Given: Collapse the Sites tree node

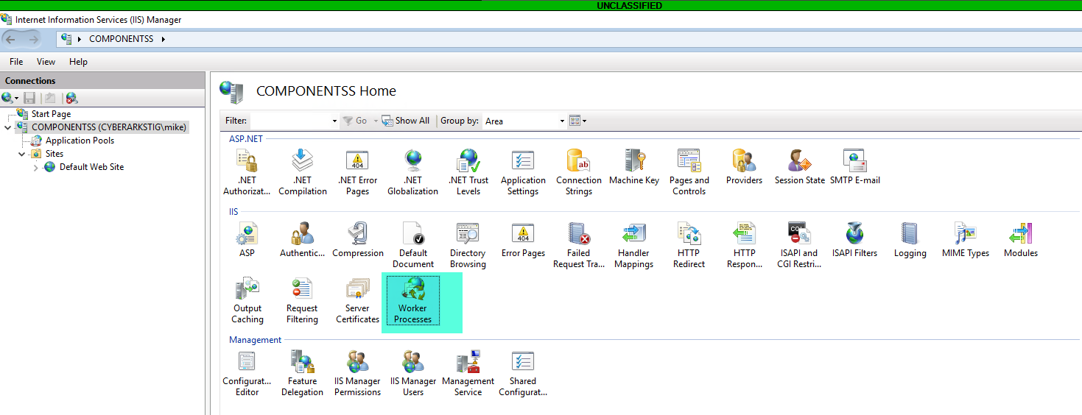Looking at the screenshot, I should (22, 155).
